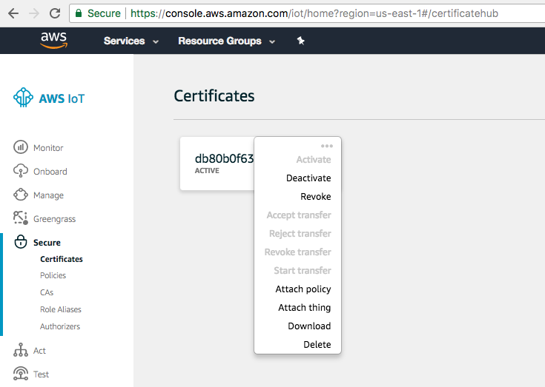Screen dimensions: 545x387
Task: Click the Monitor chart icon
Action: tap(21, 147)
